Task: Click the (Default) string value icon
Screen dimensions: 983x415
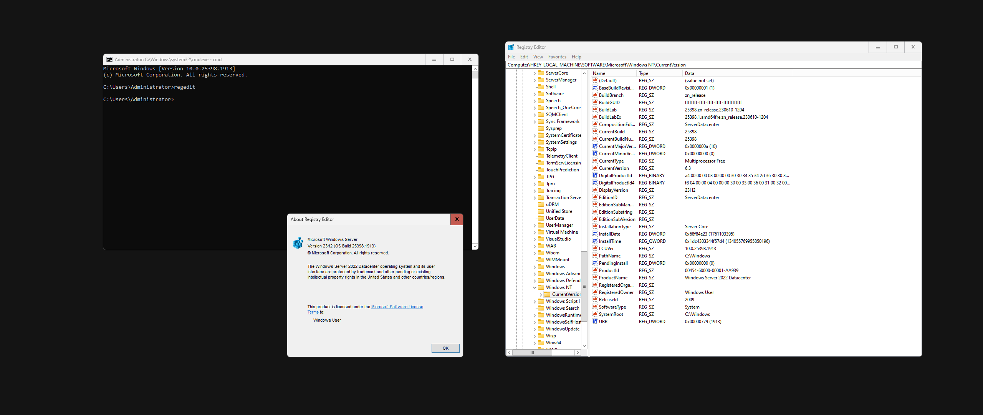Action: coord(595,81)
